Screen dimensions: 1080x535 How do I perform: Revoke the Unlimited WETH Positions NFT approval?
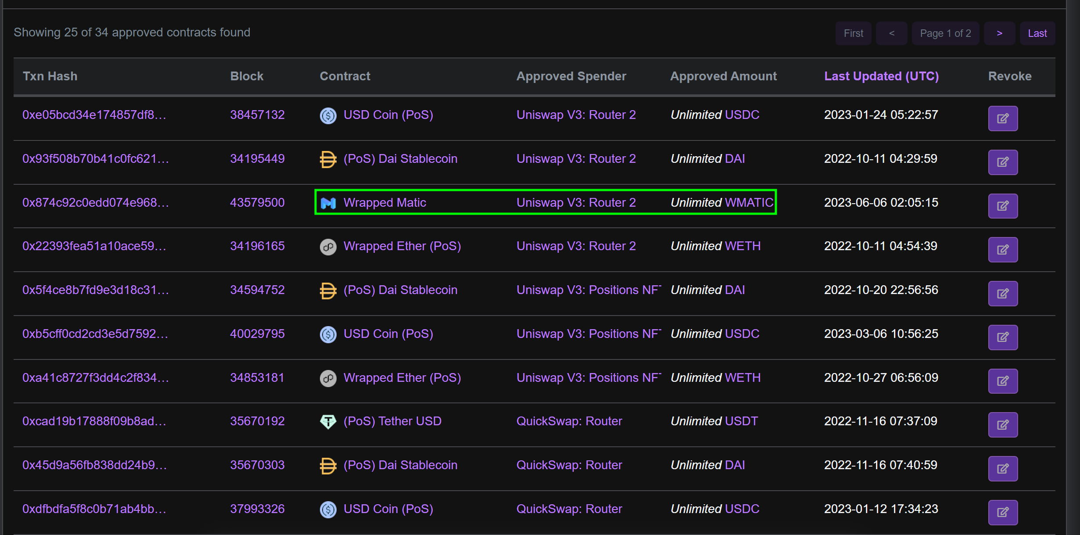pyautogui.click(x=1003, y=381)
